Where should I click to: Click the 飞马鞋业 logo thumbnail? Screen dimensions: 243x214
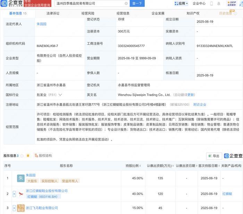tap(21, 208)
